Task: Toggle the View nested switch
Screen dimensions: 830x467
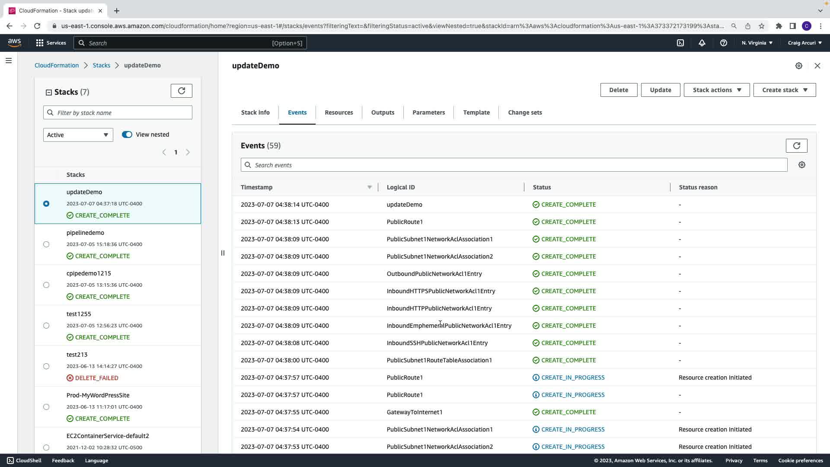Action: pos(127,134)
